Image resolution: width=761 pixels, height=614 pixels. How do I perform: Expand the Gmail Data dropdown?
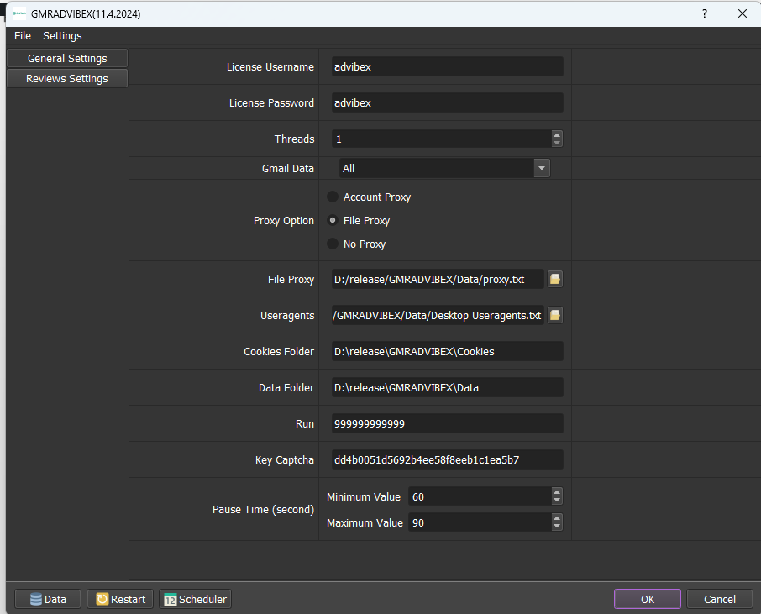coord(542,168)
